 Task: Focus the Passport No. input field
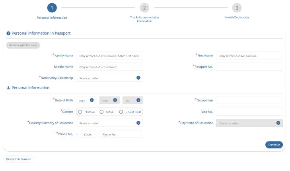tap(249, 67)
